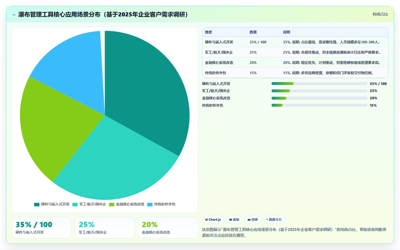
Task: Click the chart title heading
Action: (103, 15)
